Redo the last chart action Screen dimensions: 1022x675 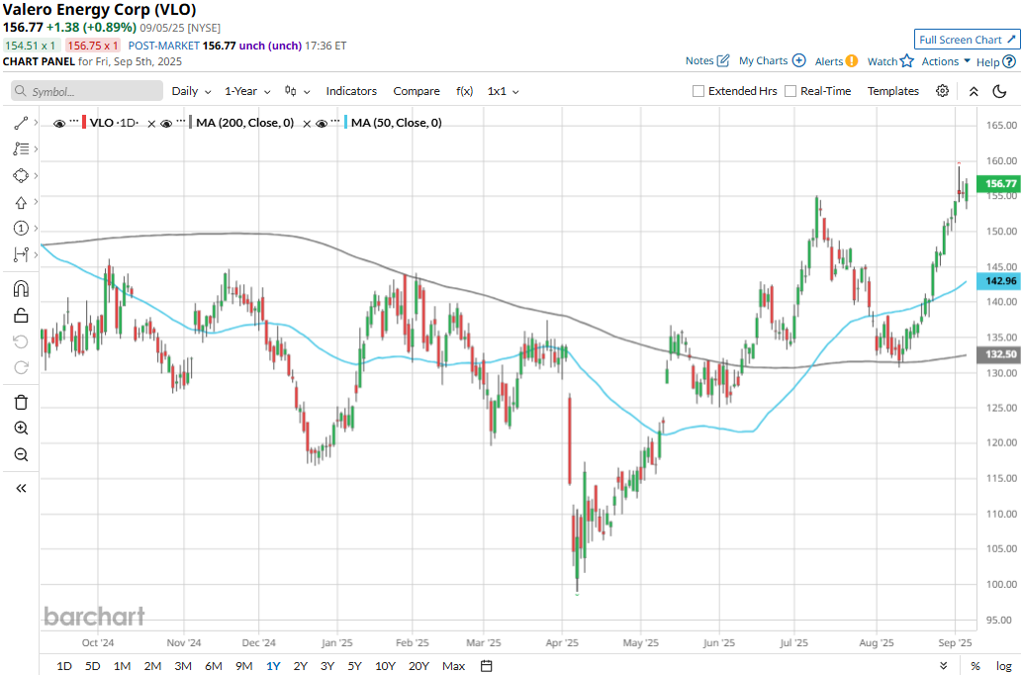pyautogui.click(x=21, y=368)
